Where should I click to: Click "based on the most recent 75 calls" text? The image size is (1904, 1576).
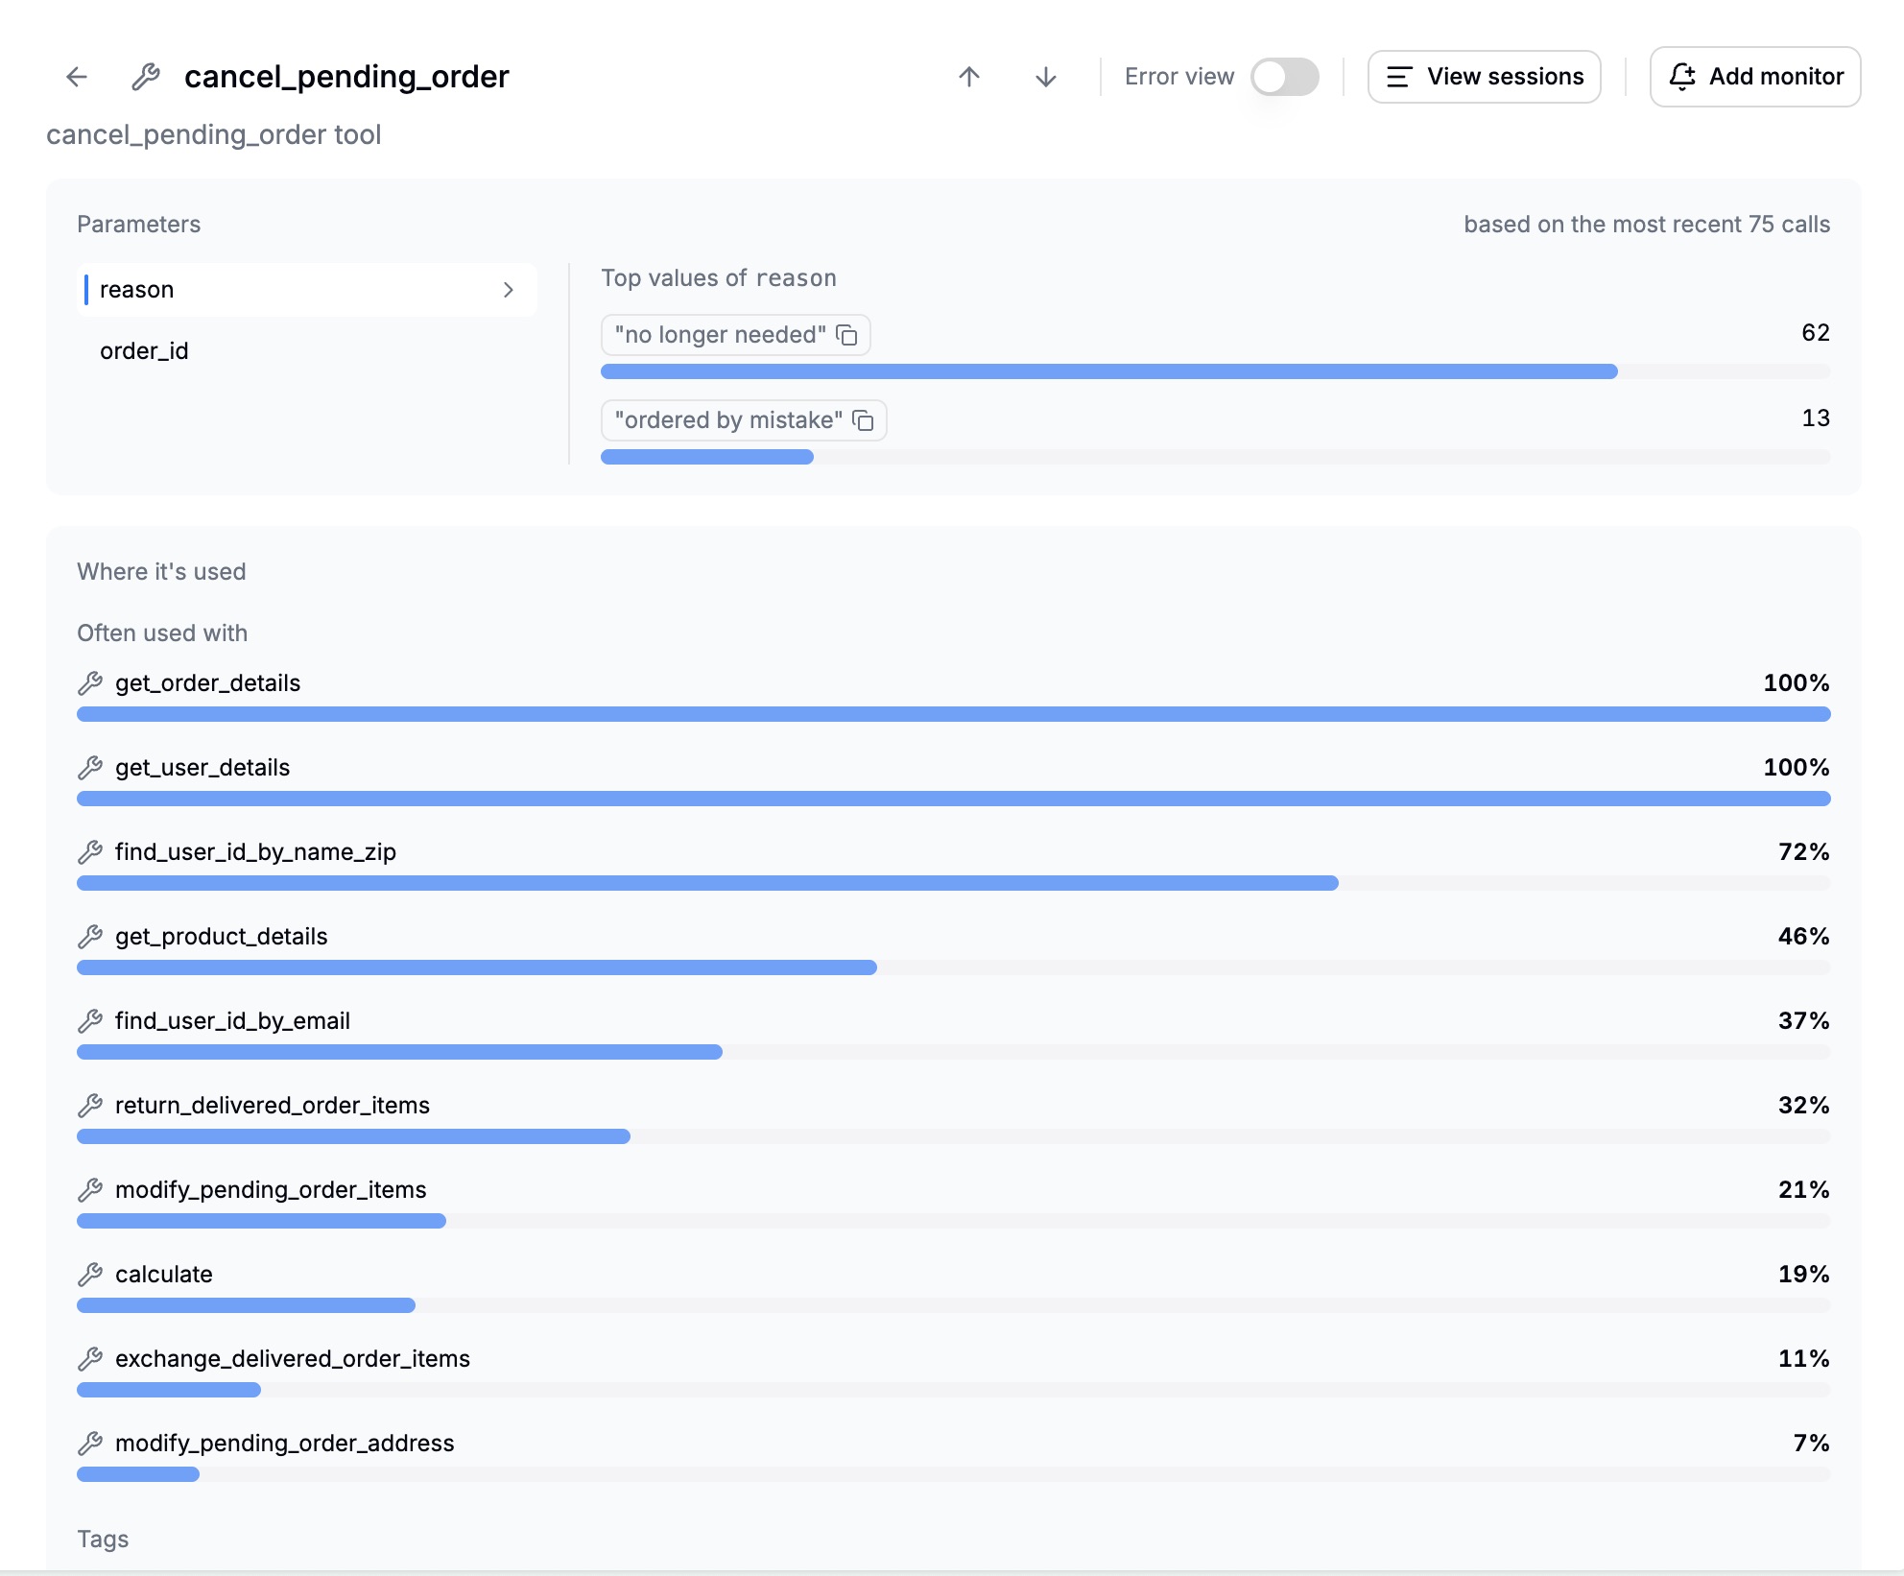1647,225
